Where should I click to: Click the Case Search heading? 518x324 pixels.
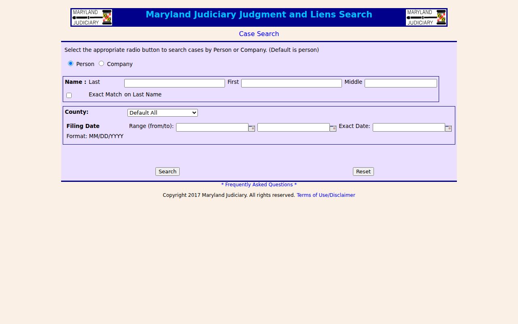point(259,34)
